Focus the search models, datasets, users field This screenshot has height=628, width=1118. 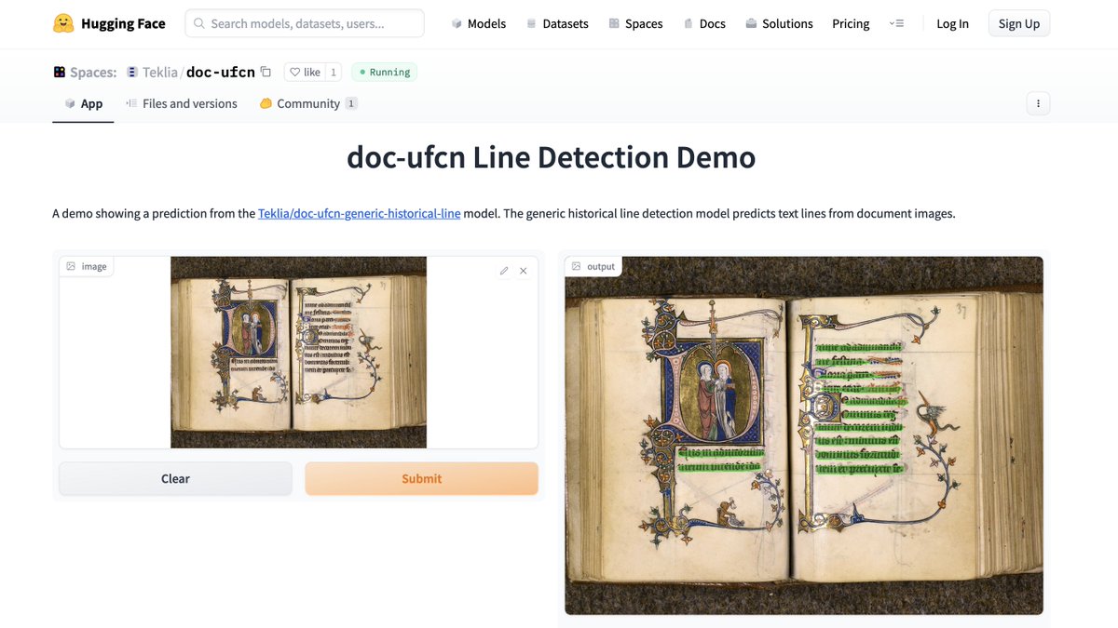(305, 23)
